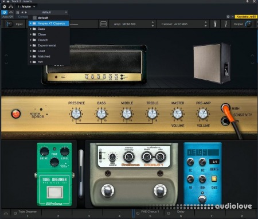The width and height of the screenshot is (258, 219).
Task: Open the settings gear icon
Action: [228, 17]
